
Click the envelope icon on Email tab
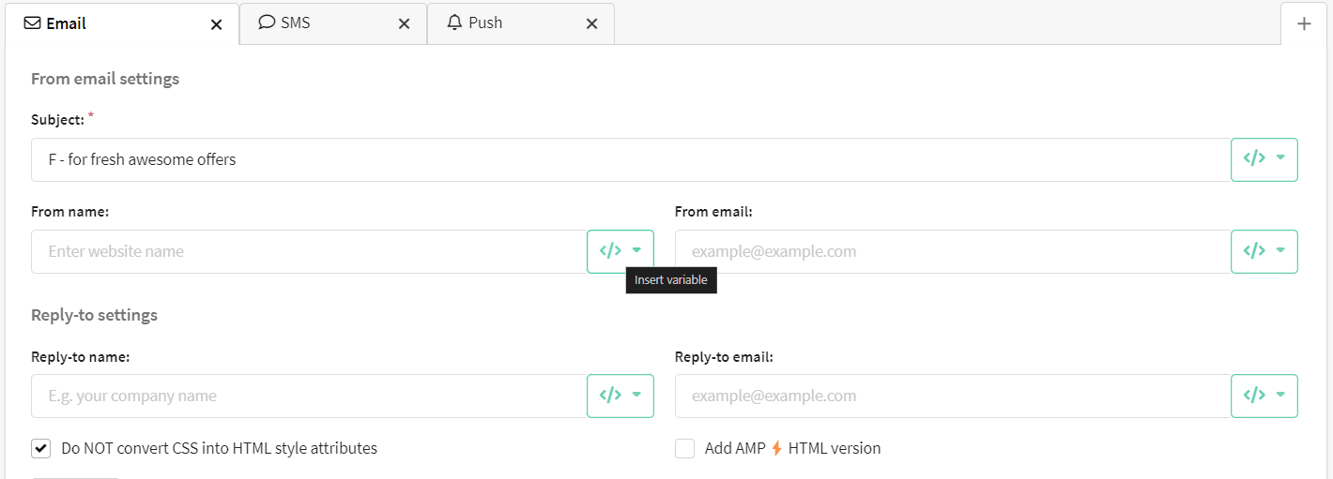pyautogui.click(x=32, y=23)
